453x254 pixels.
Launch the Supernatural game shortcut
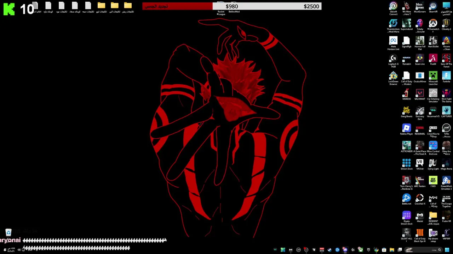pyautogui.click(x=407, y=25)
